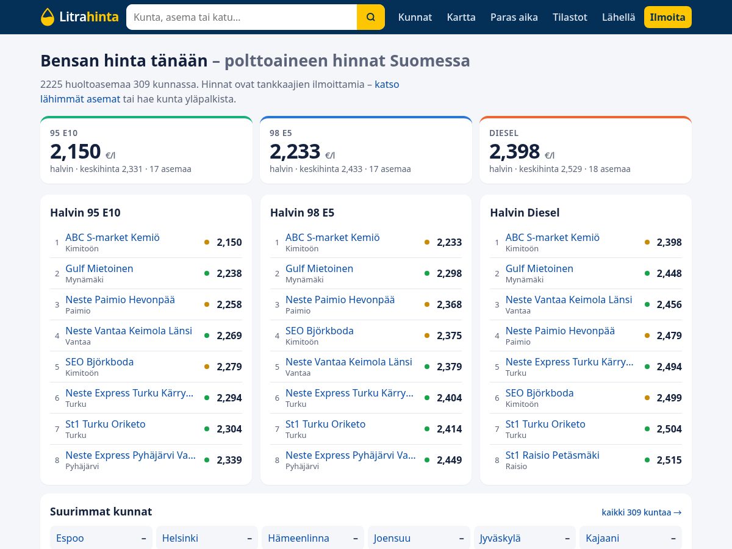Open Gulf Mietoinen in Halvin 98 E5 list

[x=319, y=268]
